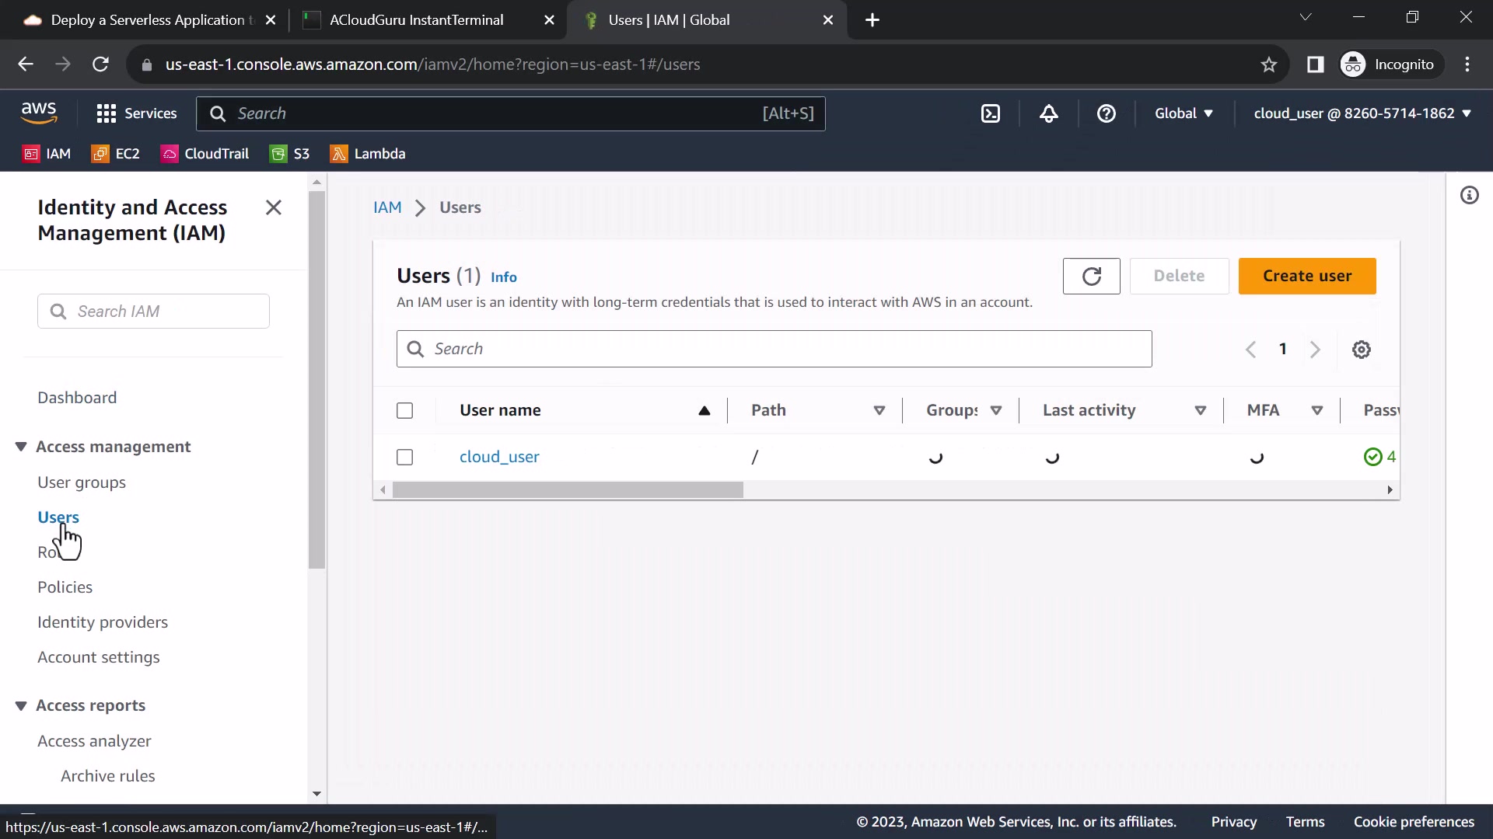Open the cloud_user user link
Viewport: 1493px width, 839px height.
pos(499,457)
